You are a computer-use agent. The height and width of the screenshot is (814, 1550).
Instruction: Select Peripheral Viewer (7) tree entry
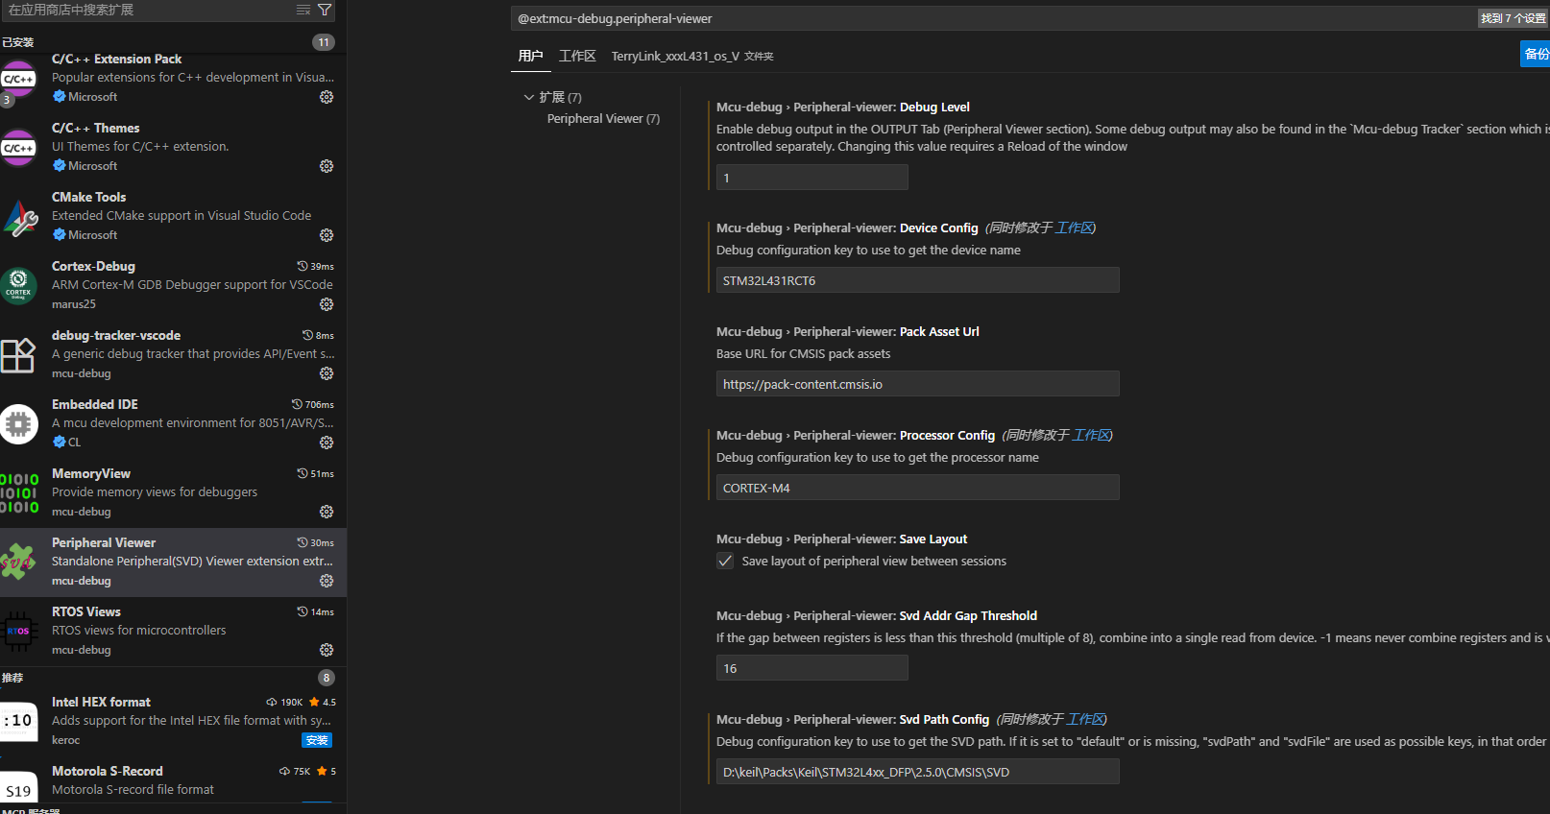[603, 119]
